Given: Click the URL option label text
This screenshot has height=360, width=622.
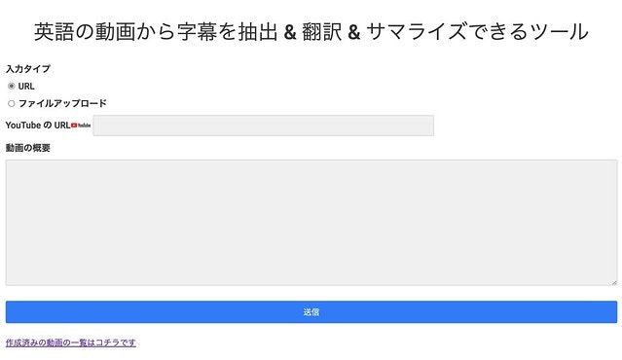Looking at the screenshot, I should point(26,86).
